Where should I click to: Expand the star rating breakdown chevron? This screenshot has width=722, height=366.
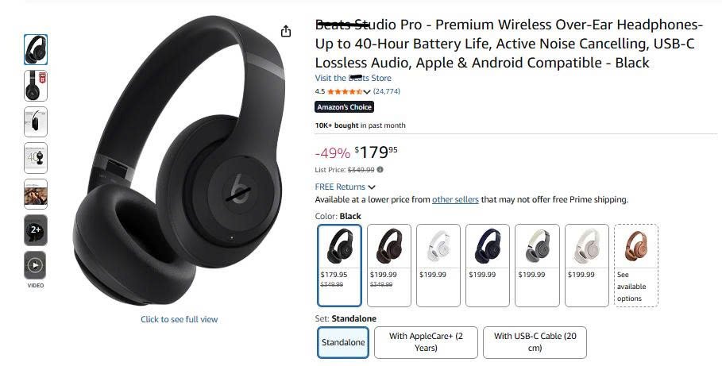[x=367, y=91]
